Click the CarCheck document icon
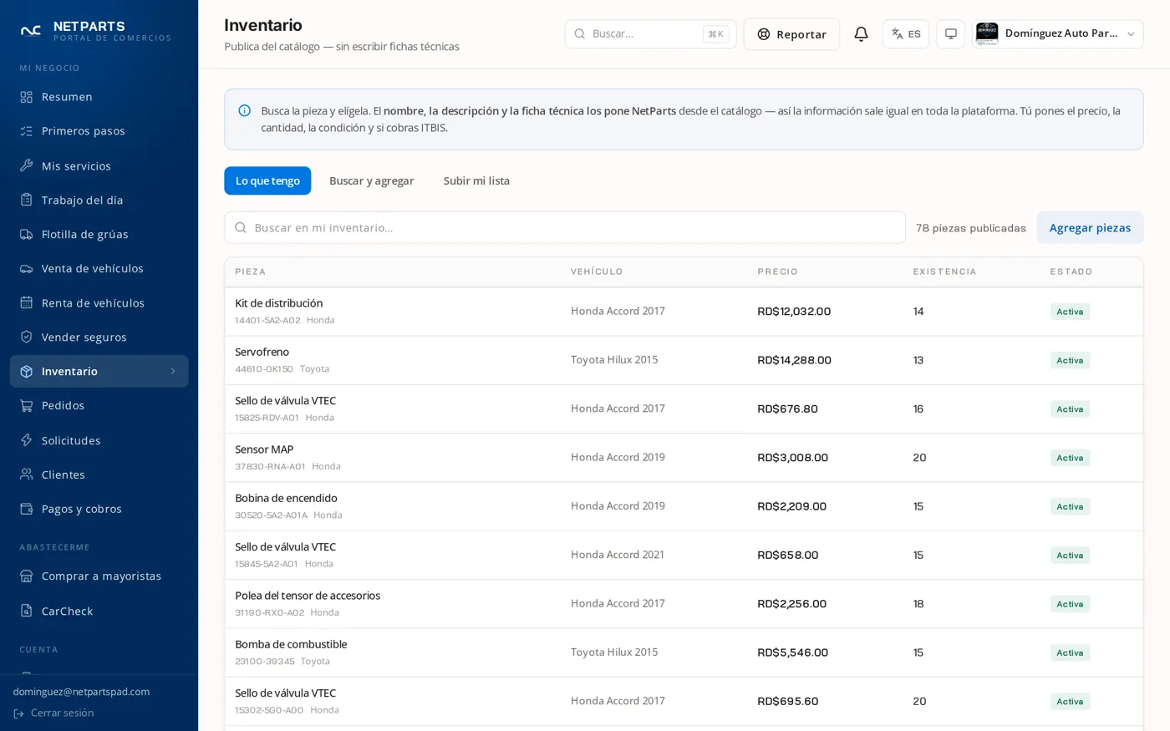This screenshot has width=1170, height=731. tap(27, 611)
